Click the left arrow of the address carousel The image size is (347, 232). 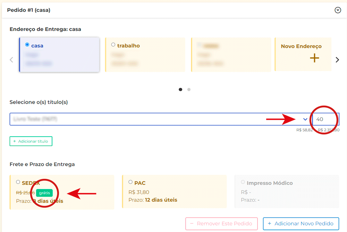pyautogui.click(x=11, y=59)
